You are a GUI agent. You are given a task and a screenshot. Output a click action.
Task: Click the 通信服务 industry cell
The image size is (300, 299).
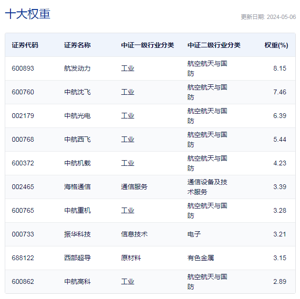[134, 187]
